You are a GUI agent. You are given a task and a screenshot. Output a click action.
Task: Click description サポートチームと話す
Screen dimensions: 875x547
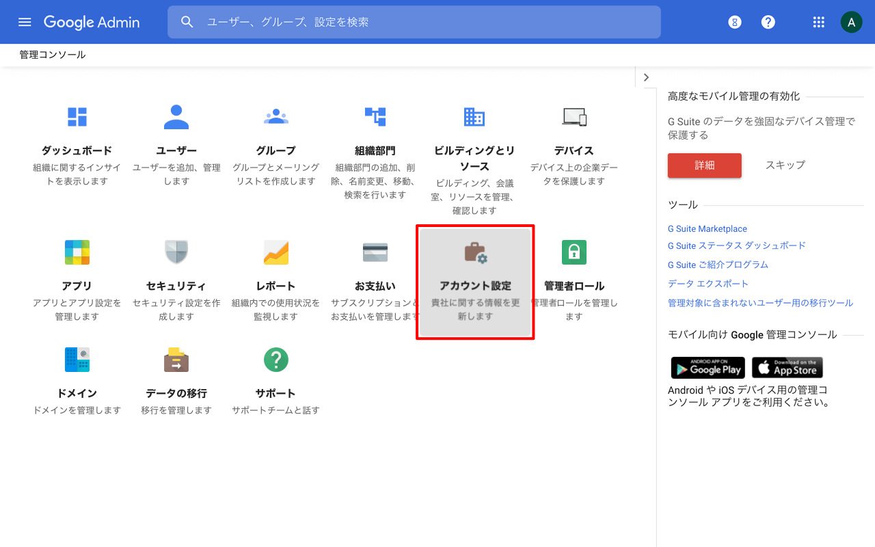tap(275, 410)
